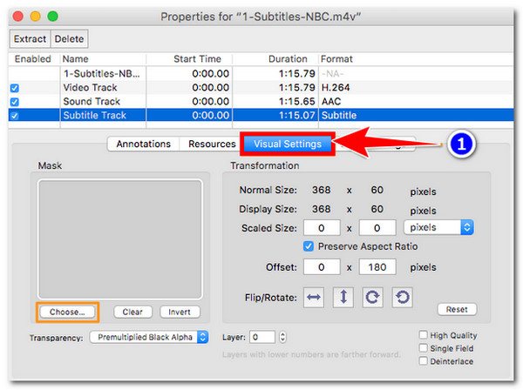The height and width of the screenshot is (390, 523).
Task: Click the Layer stepper arrows
Action: (x=282, y=337)
